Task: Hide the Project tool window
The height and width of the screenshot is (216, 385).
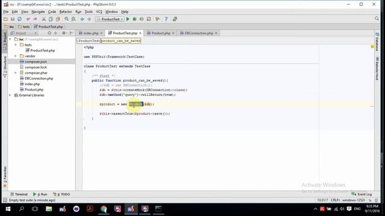Action: 71,33
